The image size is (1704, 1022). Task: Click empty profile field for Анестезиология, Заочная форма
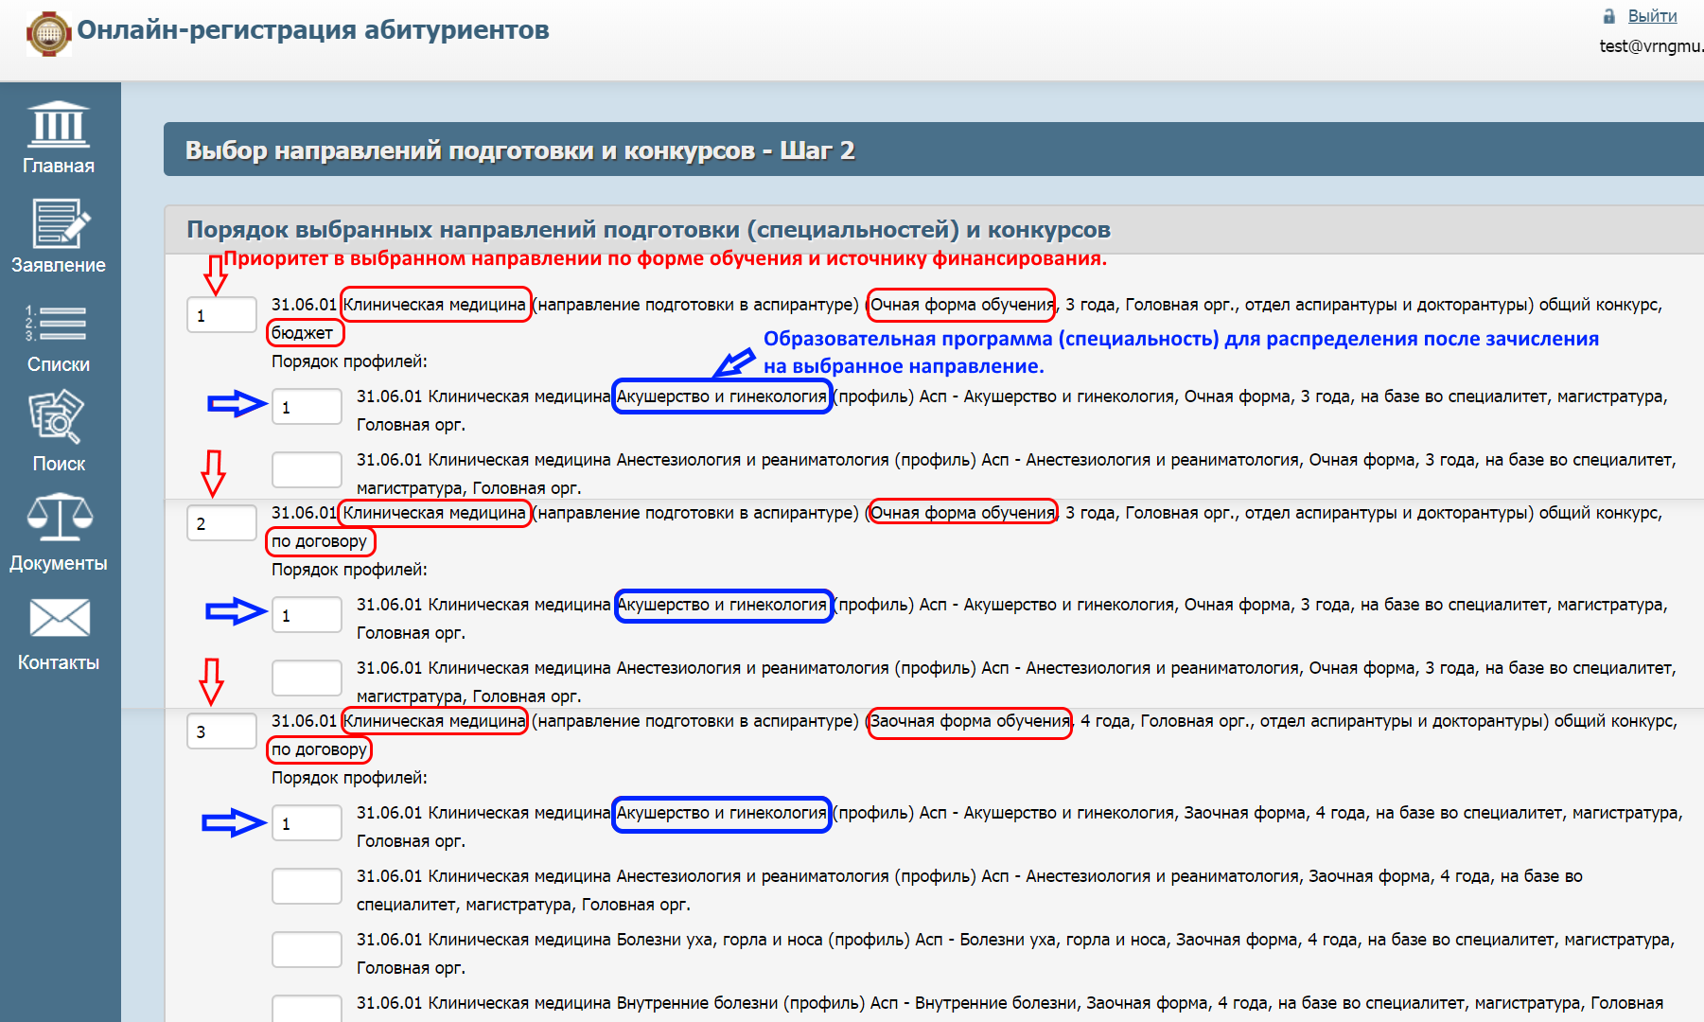[x=307, y=887]
